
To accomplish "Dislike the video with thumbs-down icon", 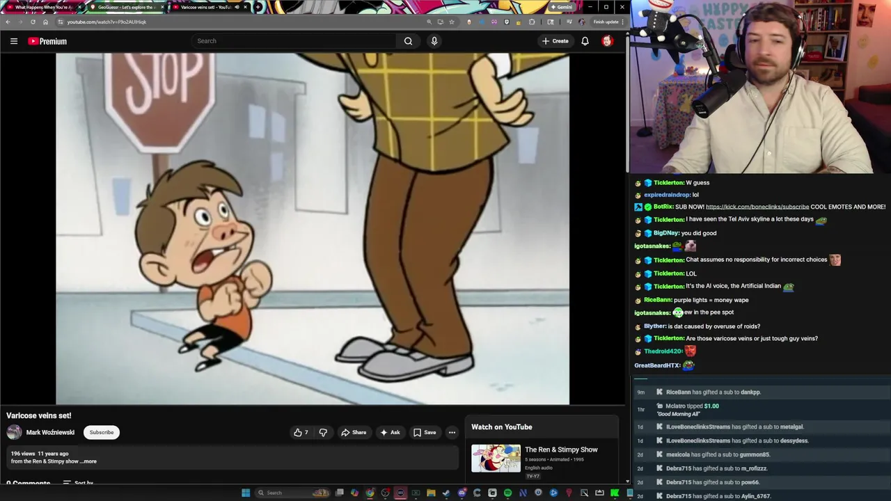I will [x=323, y=432].
